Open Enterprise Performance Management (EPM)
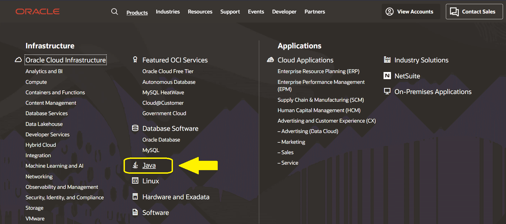The height and width of the screenshot is (224, 506). coord(321,85)
